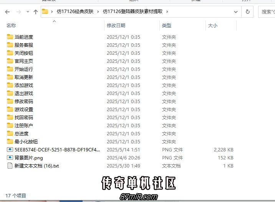Select the 关闭按钮 folder icon
The width and height of the screenshot is (275, 202).
click(x=10, y=53)
